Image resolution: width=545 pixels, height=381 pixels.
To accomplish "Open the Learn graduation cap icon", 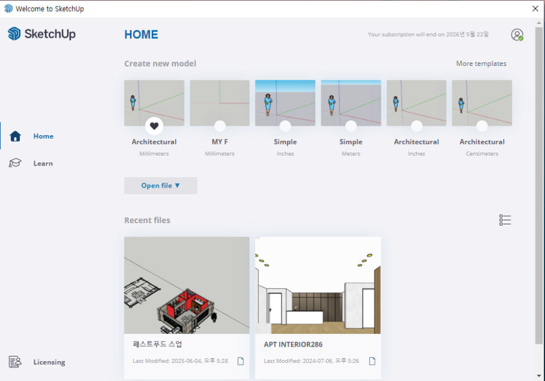I will tap(15, 163).
